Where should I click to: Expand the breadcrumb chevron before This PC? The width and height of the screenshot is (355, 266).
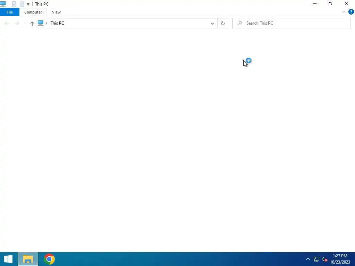pyautogui.click(x=46, y=23)
